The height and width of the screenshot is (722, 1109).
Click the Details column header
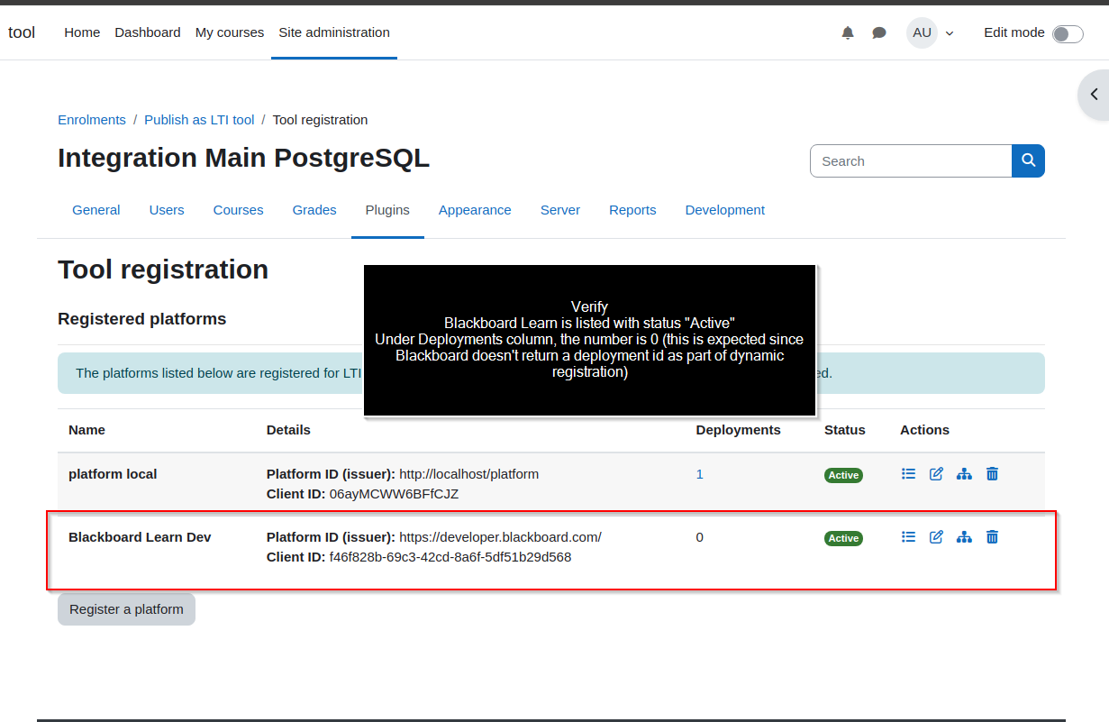(x=288, y=430)
